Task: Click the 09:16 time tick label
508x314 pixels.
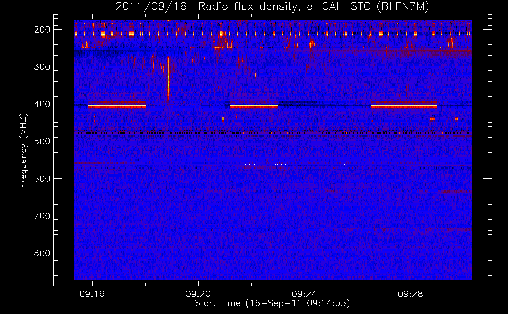Action: (92, 294)
